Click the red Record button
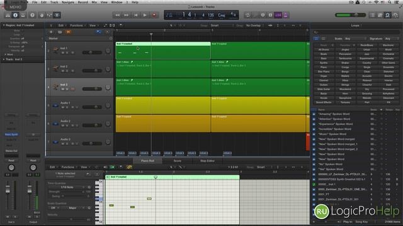Image resolution: width=403 pixels, height=226 pixels. (154, 15)
